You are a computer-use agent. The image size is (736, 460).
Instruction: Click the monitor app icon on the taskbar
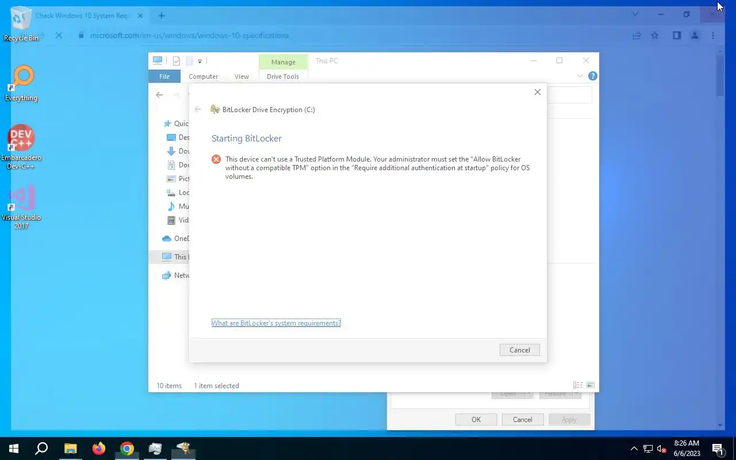coord(155,448)
